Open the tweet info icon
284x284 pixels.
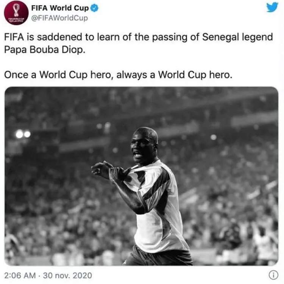[273, 275]
